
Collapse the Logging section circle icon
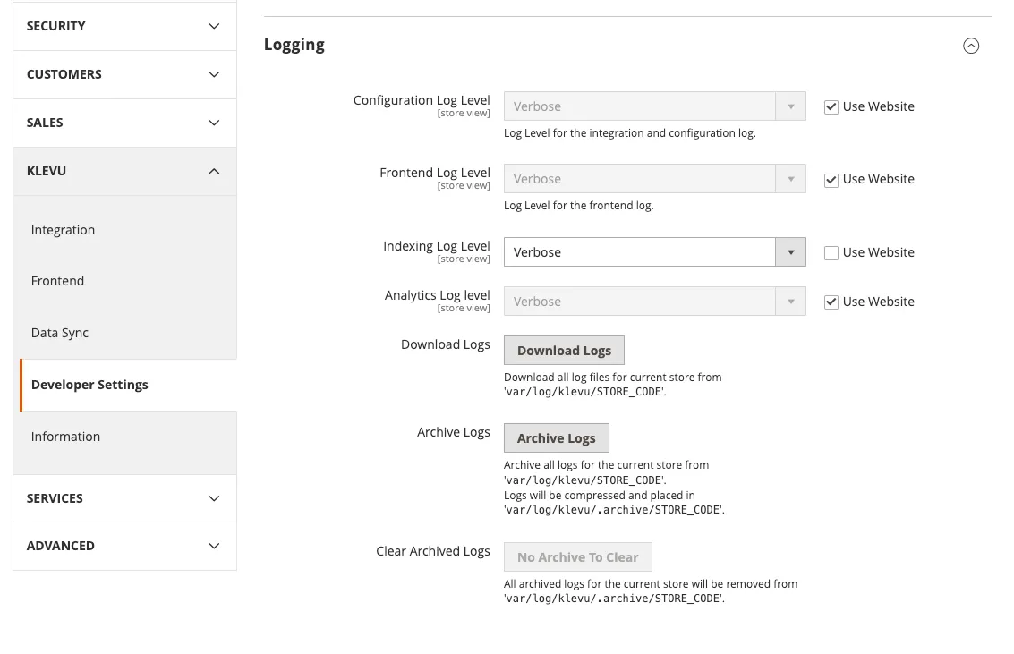click(971, 46)
